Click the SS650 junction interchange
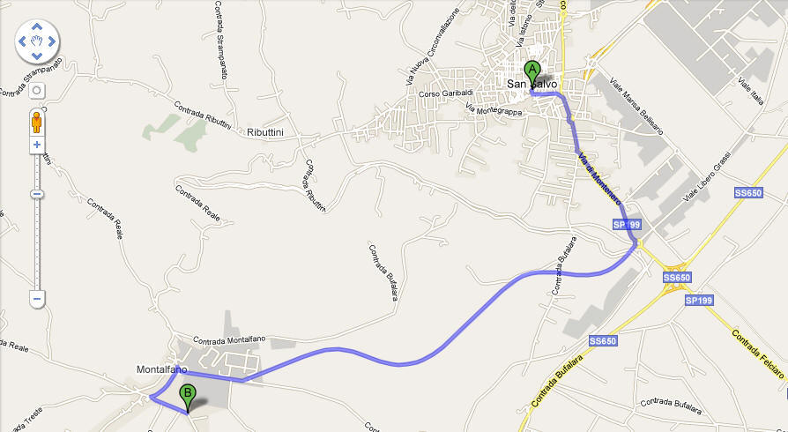This screenshot has height=432, width=788. [x=674, y=278]
